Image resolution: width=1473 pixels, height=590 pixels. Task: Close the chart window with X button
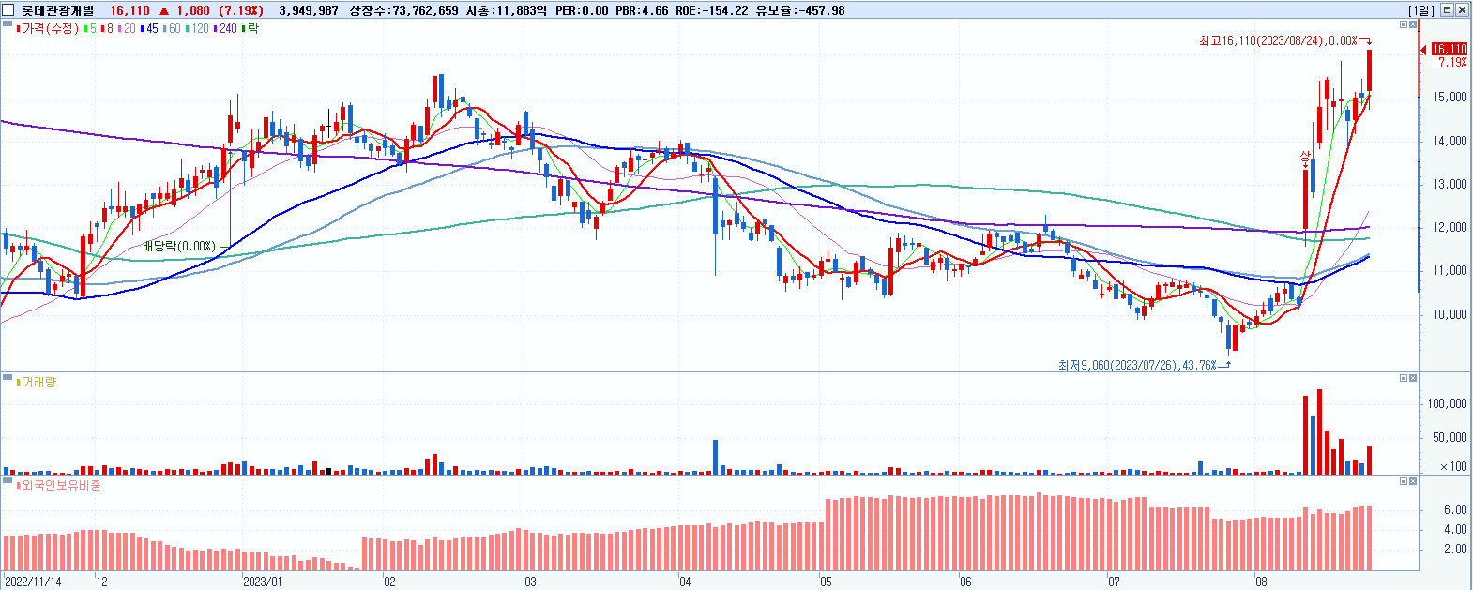pyautogui.click(x=1462, y=10)
